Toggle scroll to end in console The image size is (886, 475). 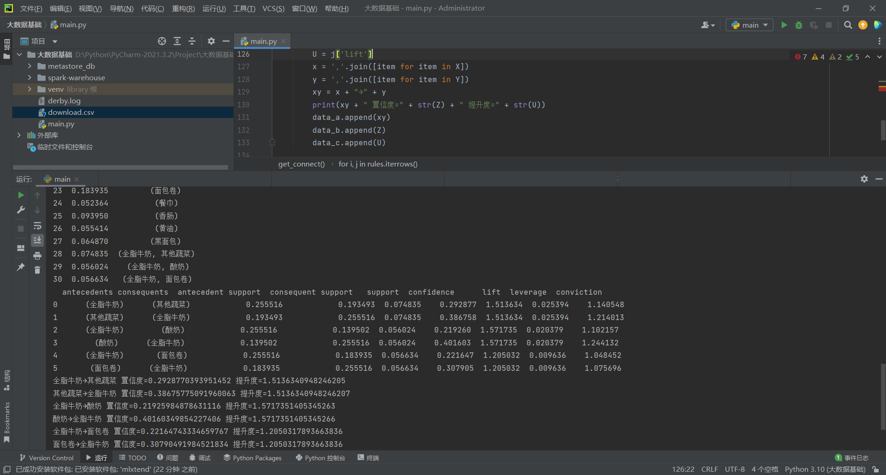click(37, 240)
